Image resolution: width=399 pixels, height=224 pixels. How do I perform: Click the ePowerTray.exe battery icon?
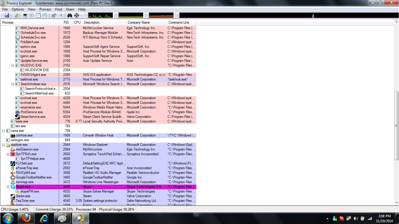click(13, 168)
